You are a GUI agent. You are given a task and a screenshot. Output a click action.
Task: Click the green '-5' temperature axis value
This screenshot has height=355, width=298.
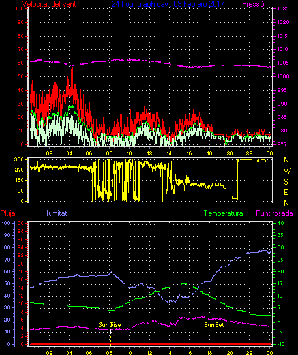click(280, 332)
